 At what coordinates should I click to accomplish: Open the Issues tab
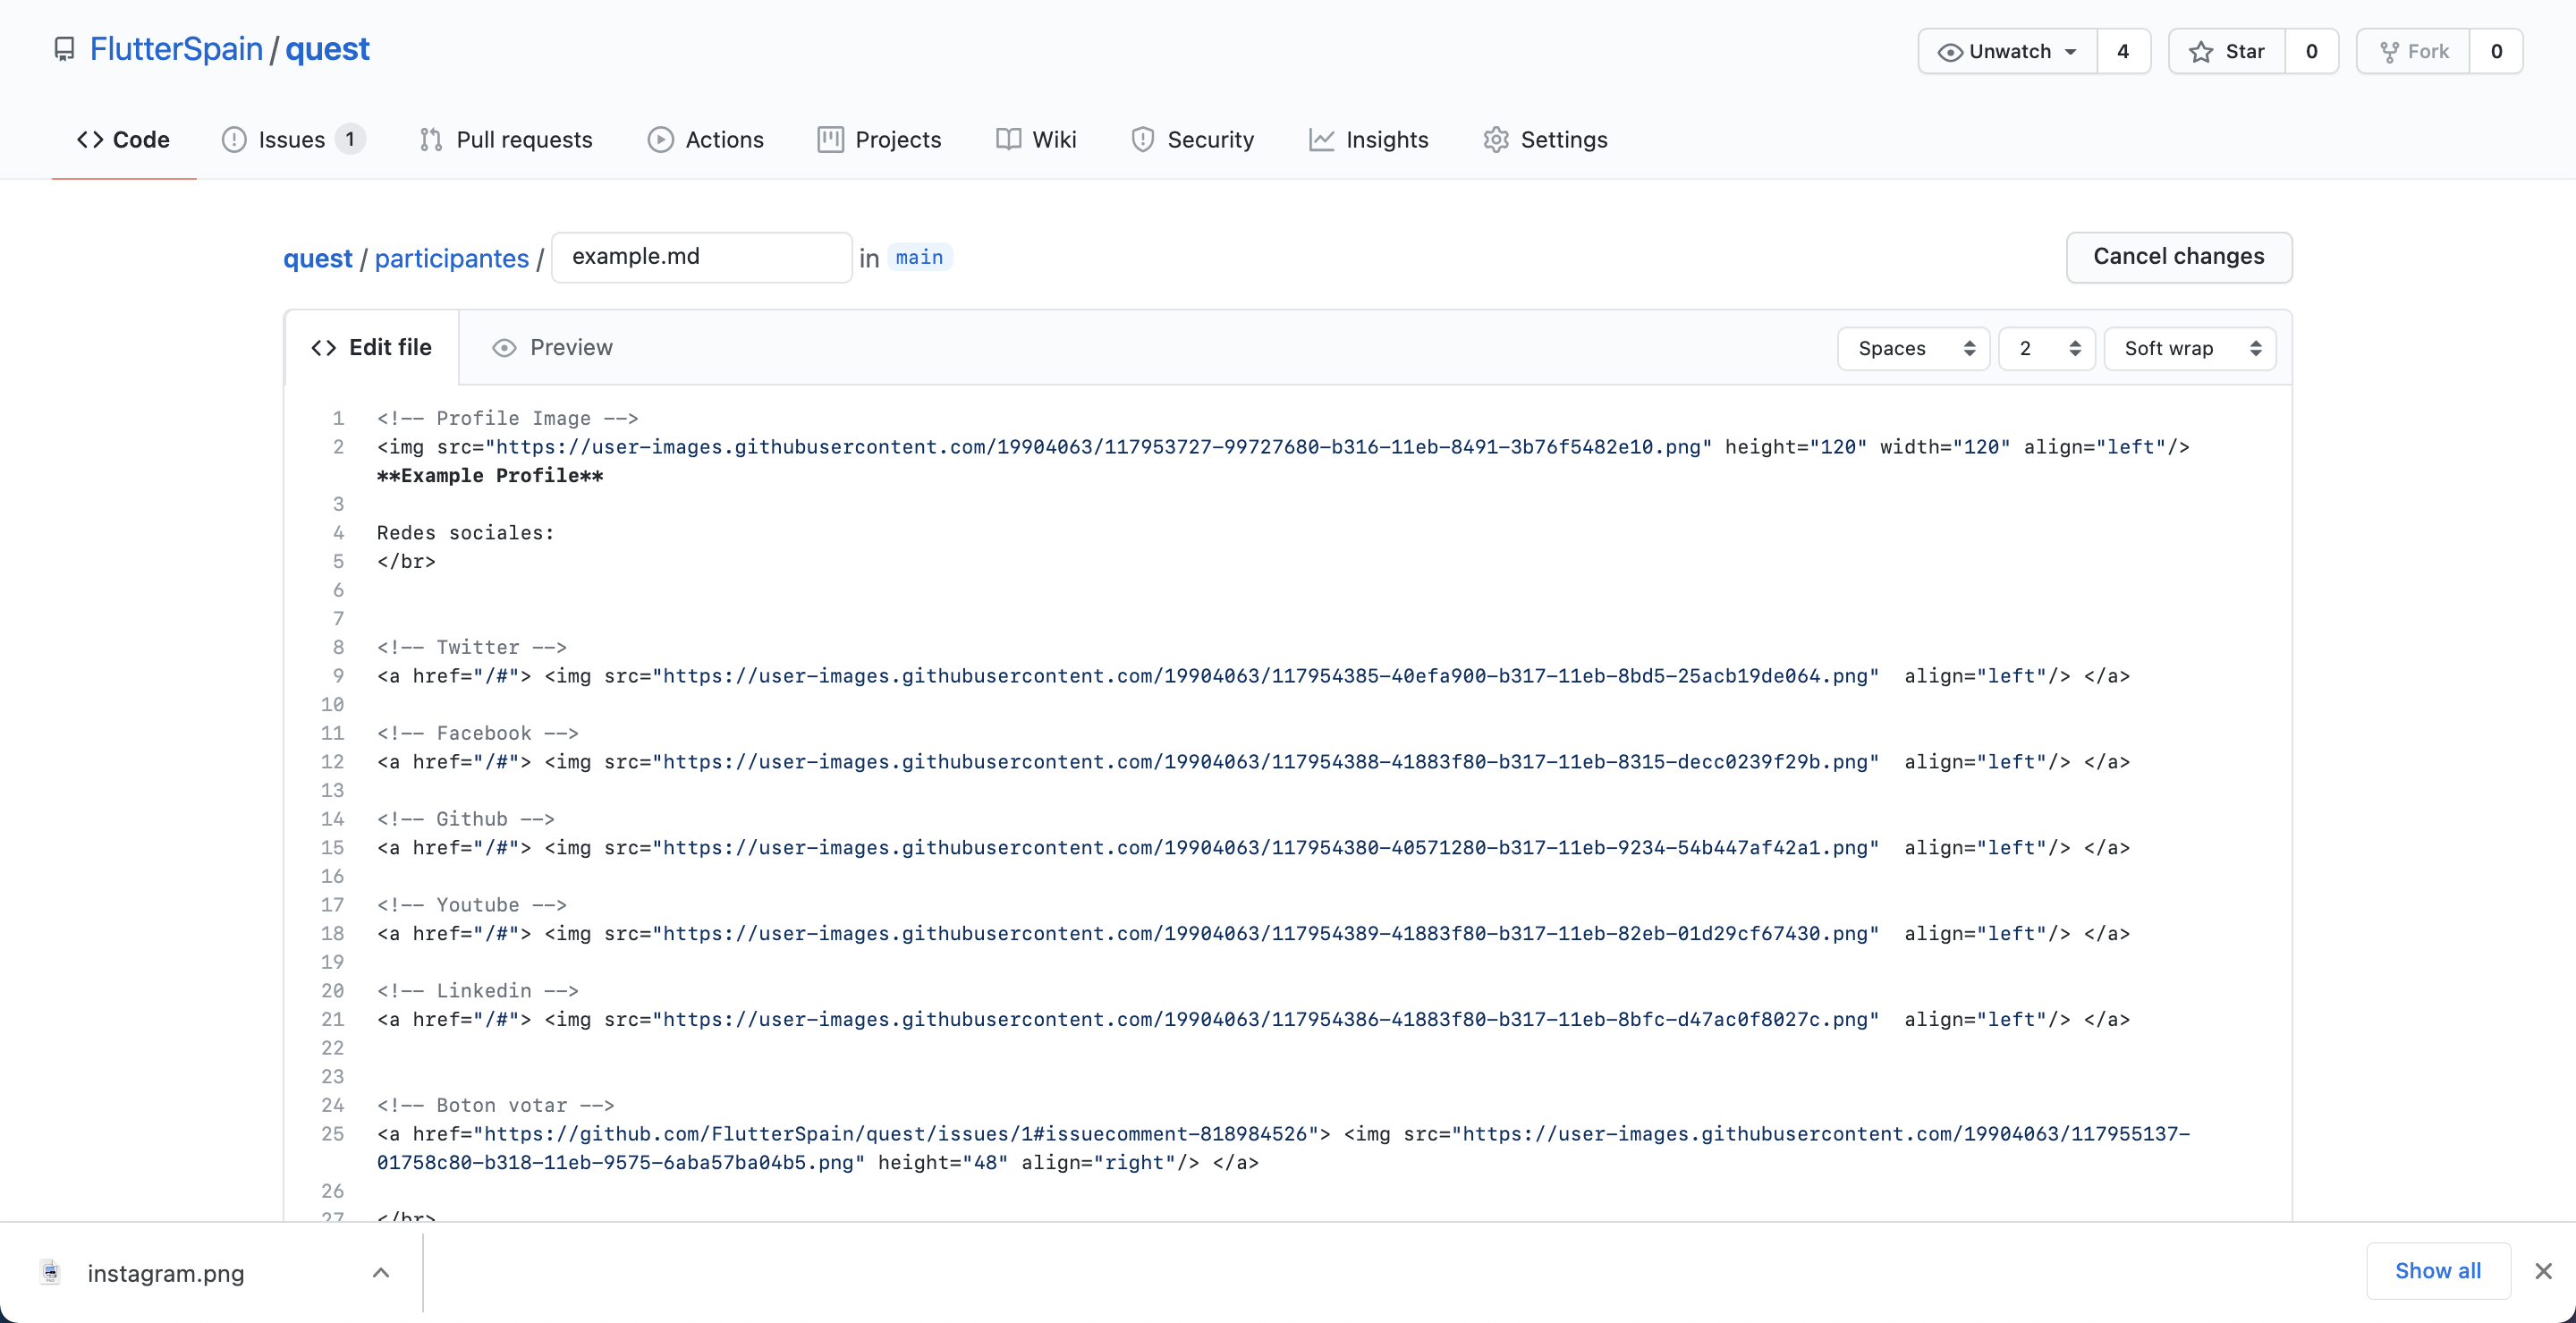pyautogui.click(x=292, y=140)
